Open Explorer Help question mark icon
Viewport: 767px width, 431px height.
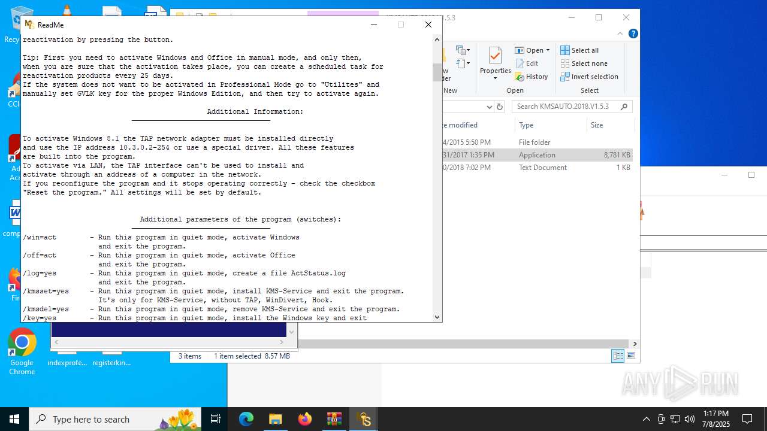click(633, 34)
